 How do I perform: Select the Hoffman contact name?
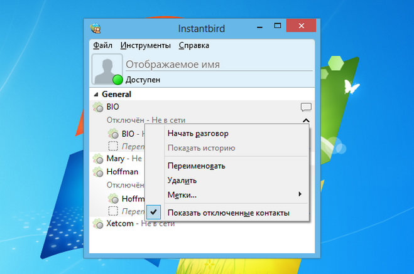pos(123,172)
